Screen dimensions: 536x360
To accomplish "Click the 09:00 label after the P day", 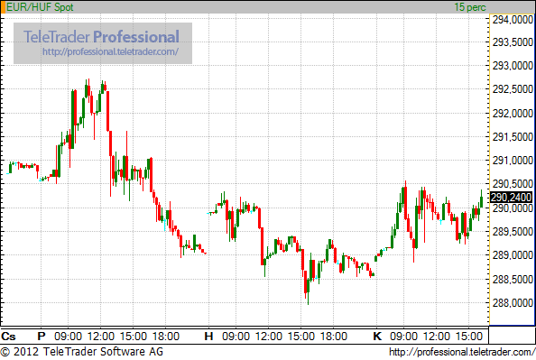I will click(68, 337).
